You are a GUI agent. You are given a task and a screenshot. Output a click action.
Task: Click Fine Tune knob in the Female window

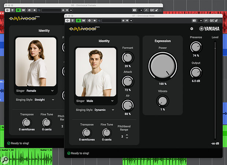click(46, 123)
